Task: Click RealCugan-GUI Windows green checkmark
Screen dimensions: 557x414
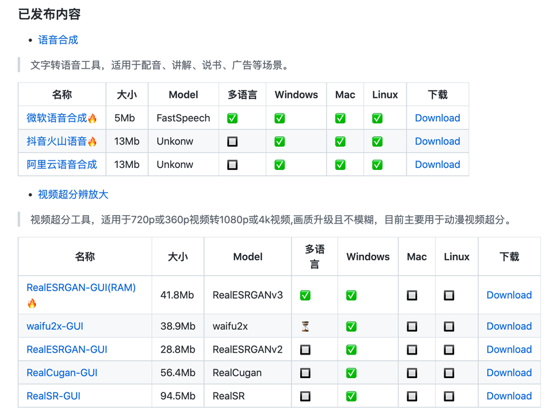Action: [352, 372]
